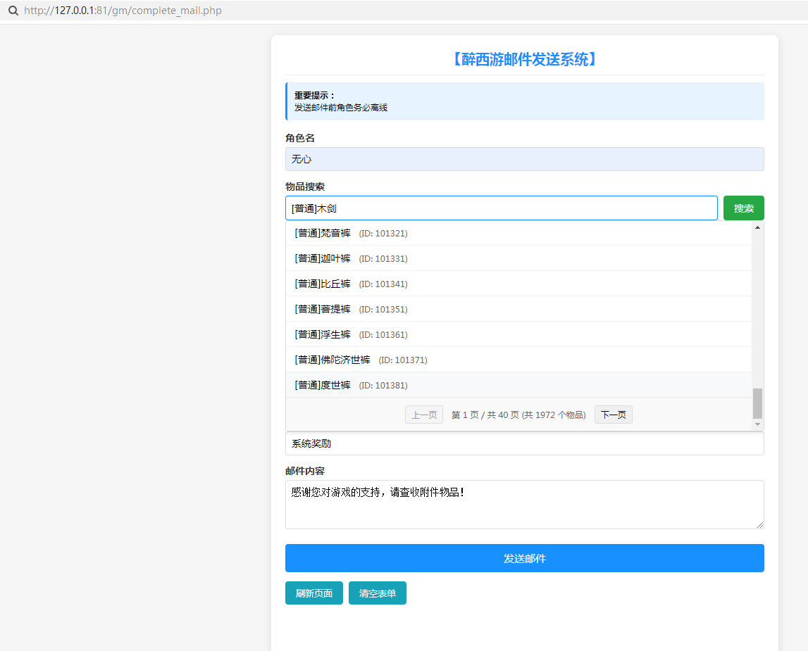The width and height of the screenshot is (808, 651).
Task: Click the results list scrollbar thumb
Action: [757, 403]
